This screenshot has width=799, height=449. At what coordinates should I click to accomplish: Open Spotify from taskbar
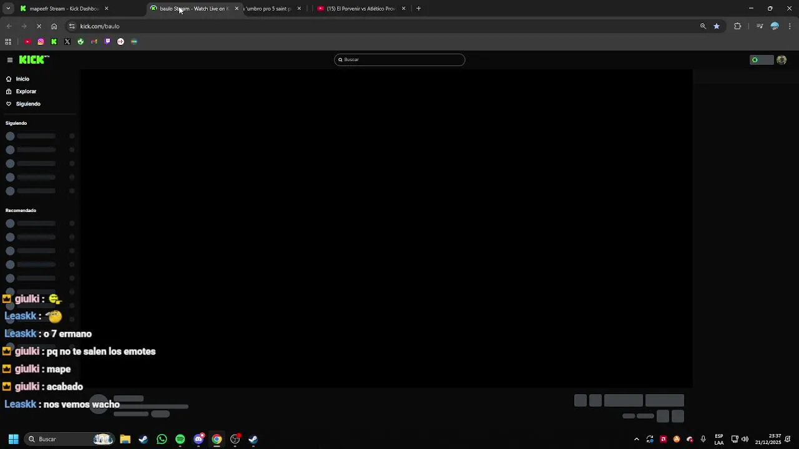[180, 439]
